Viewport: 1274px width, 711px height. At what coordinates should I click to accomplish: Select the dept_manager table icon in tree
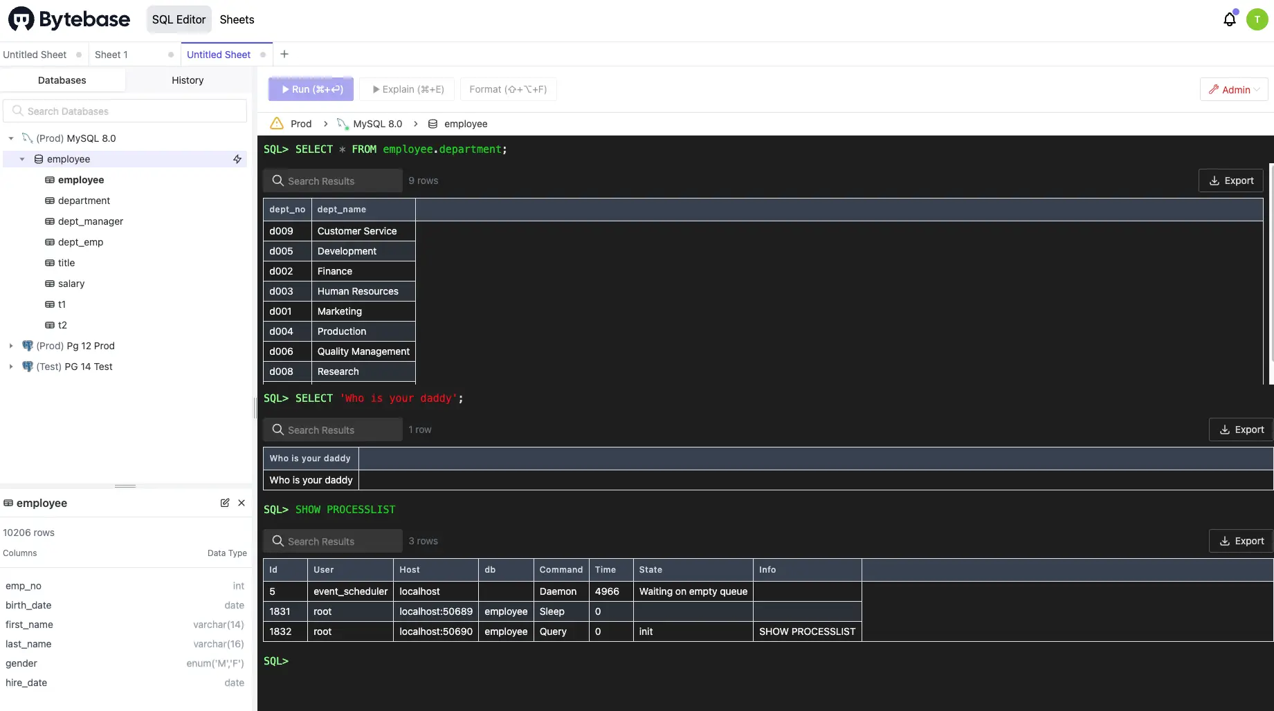pyautogui.click(x=50, y=221)
